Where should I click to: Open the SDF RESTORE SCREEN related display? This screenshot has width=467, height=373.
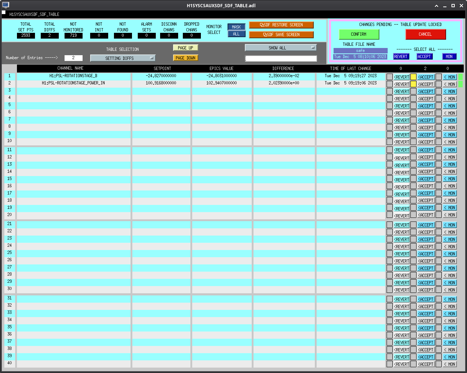281,25
